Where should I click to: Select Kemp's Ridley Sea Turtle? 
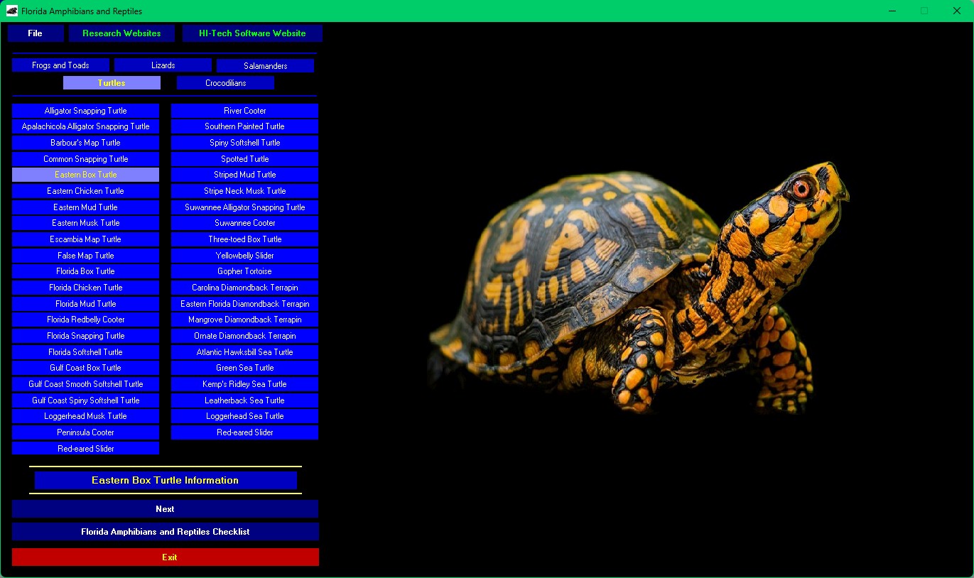tap(244, 384)
